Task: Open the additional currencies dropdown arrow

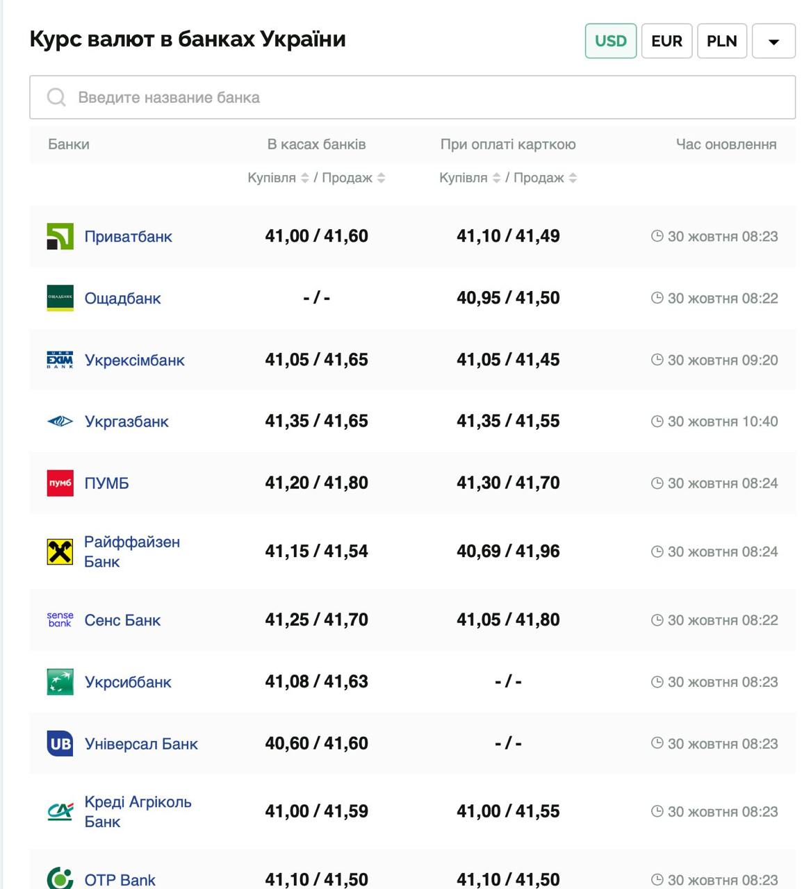Action: pos(773,42)
